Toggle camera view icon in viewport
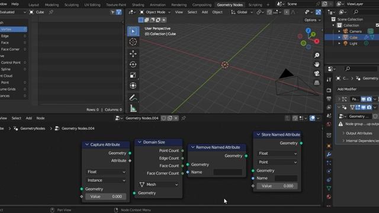This screenshot has height=213, width=379. 317,73
